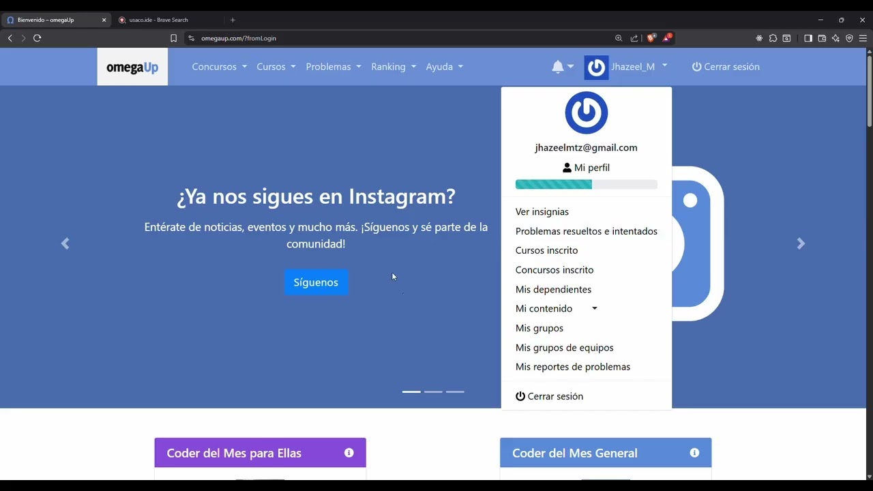This screenshot has height=491, width=873.
Task: Open Brave VPN shield icon
Action: click(849, 38)
